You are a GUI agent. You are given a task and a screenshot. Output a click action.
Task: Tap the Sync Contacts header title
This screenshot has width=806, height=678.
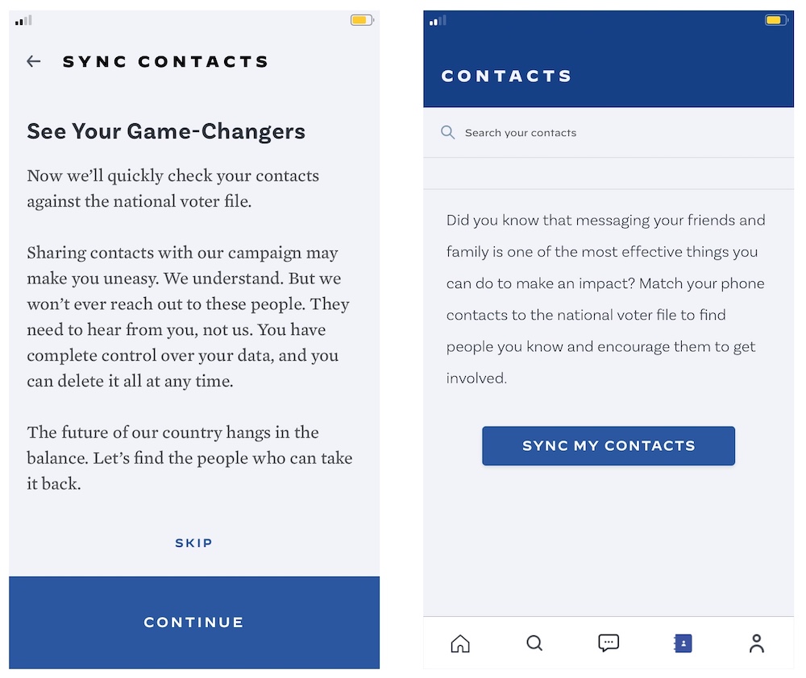pos(166,62)
